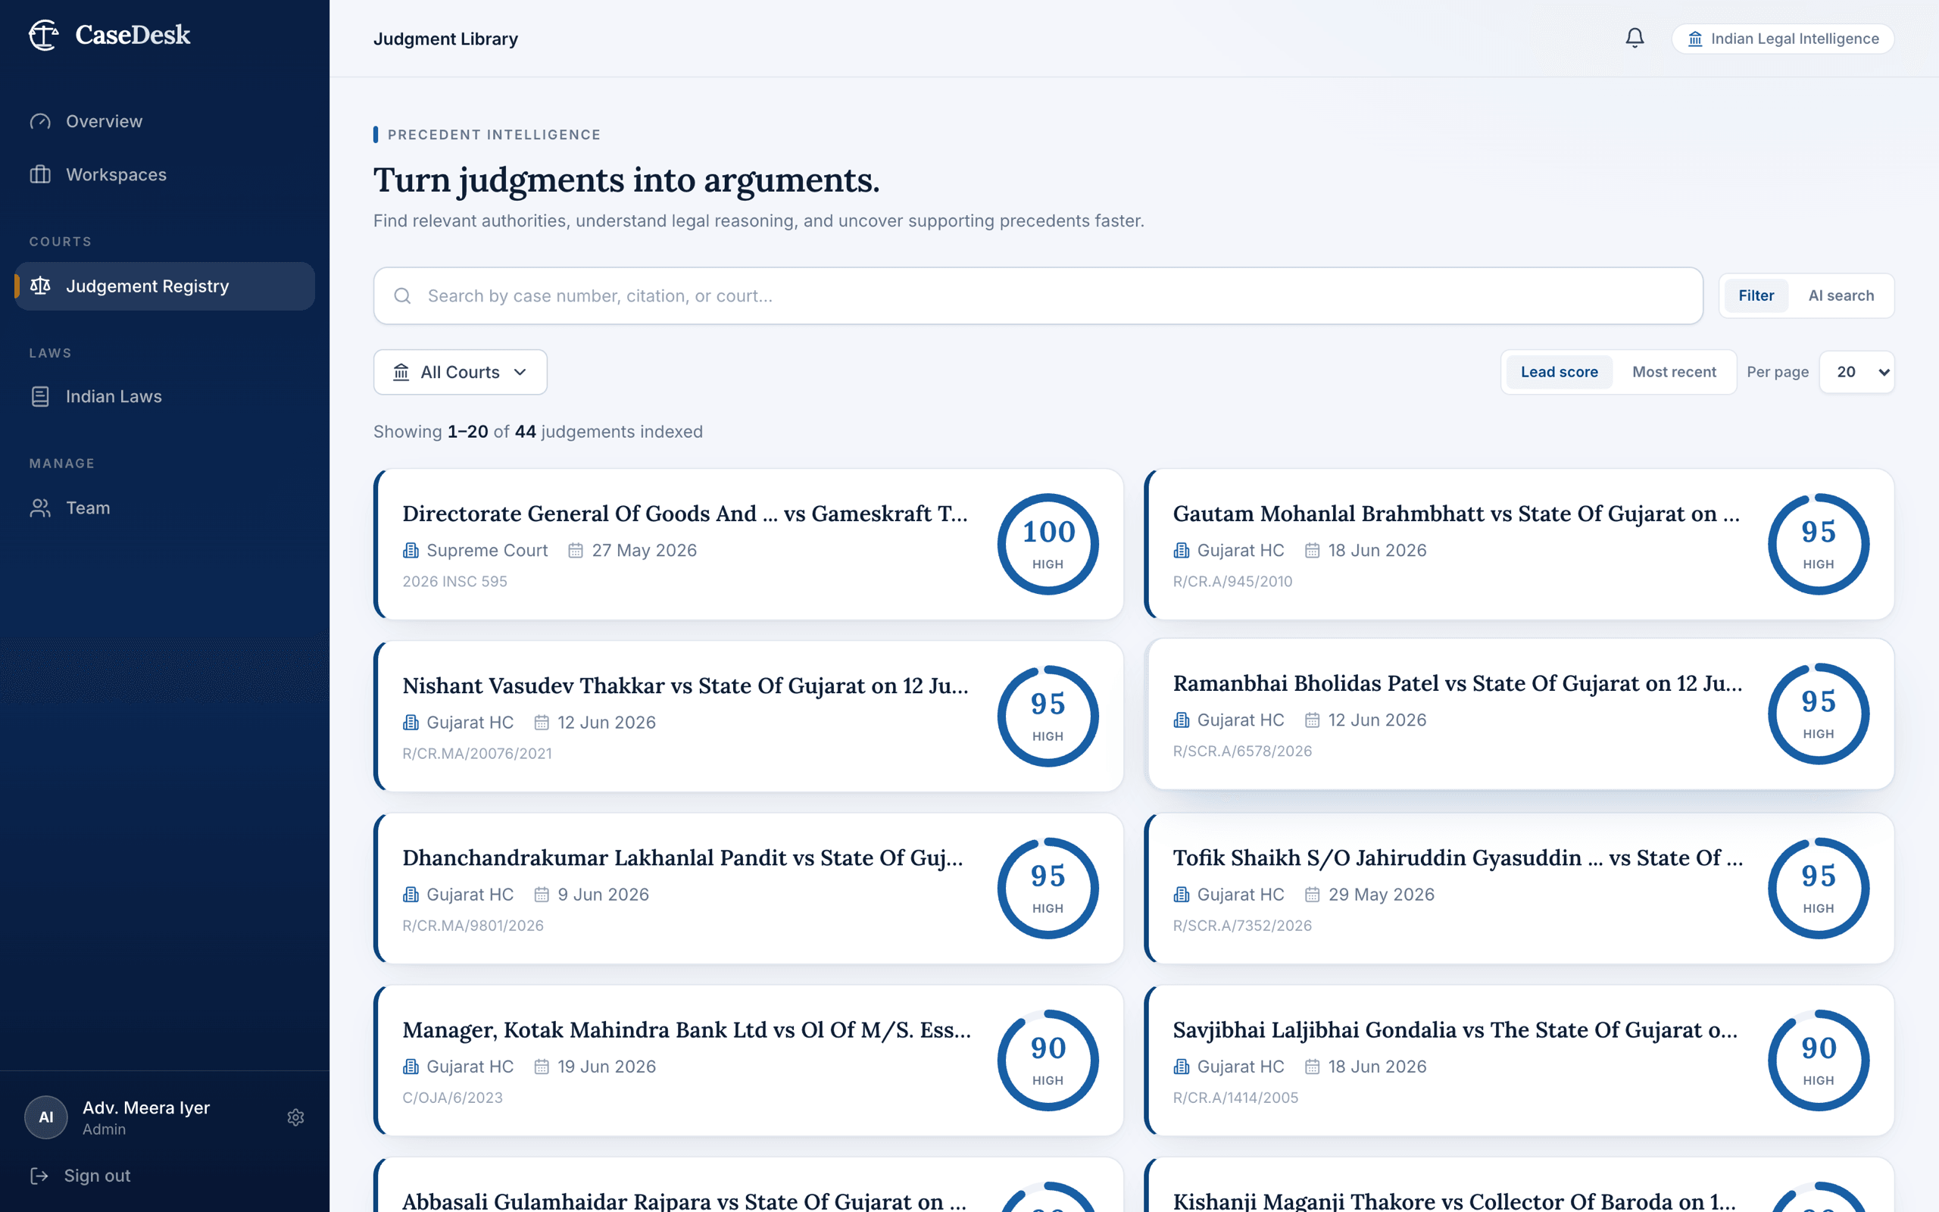1939x1212 pixels.
Task: Sort results by Most recent
Action: [x=1674, y=372]
